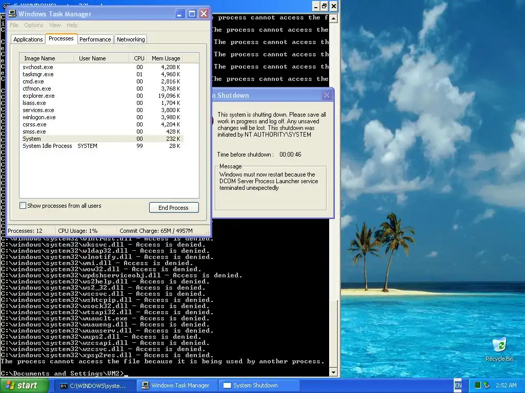Click the Commit Charge status bar entry
Screen dimensions: 525x393
(x=156, y=231)
